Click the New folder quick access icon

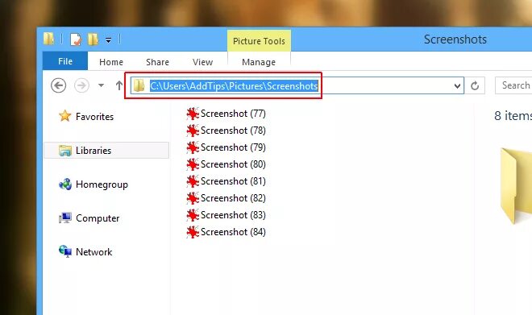click(x=93, y=39)
